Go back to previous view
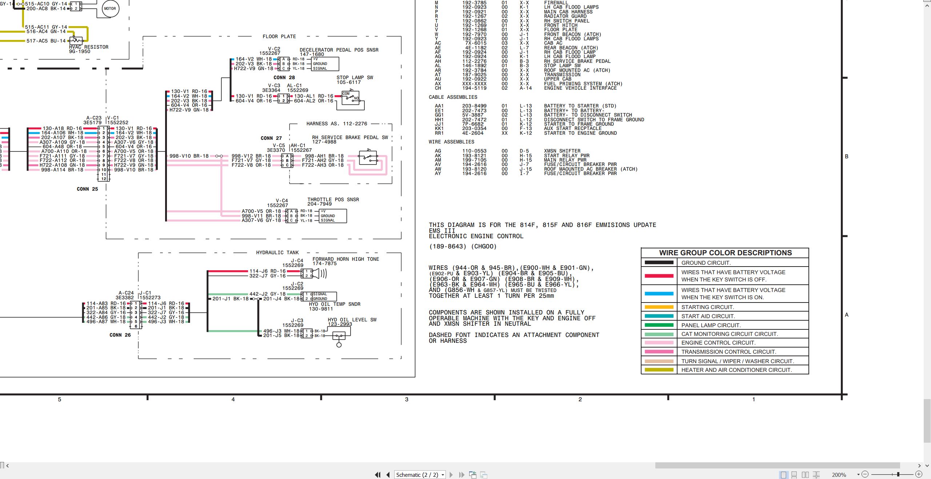This screenshot has height=479, width=931. [x=473, y=475]
